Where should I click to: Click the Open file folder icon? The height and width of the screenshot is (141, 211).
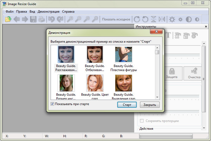tap(8, 19)
